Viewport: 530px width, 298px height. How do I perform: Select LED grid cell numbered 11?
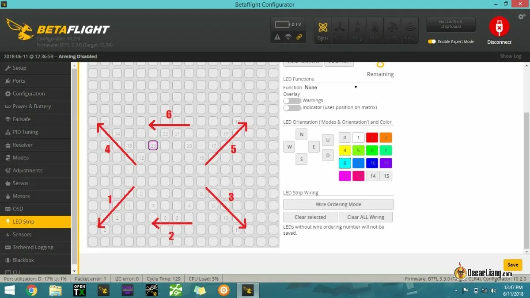[237, 229]
